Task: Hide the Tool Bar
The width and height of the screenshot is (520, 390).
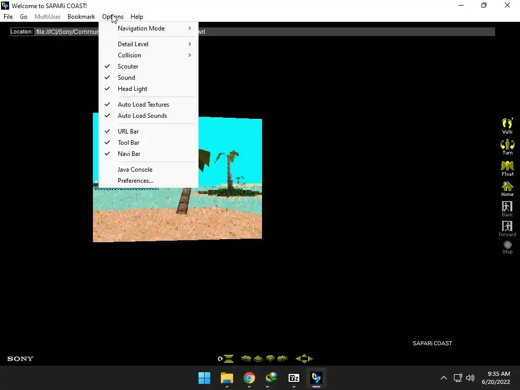Action: (x=148, y=143)
